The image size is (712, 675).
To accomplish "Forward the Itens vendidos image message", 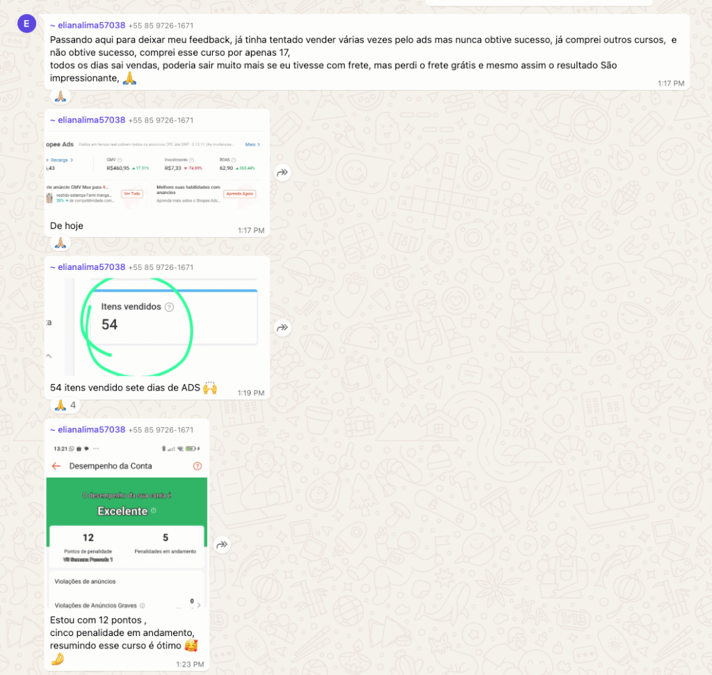I will click(x=282, y=327).
